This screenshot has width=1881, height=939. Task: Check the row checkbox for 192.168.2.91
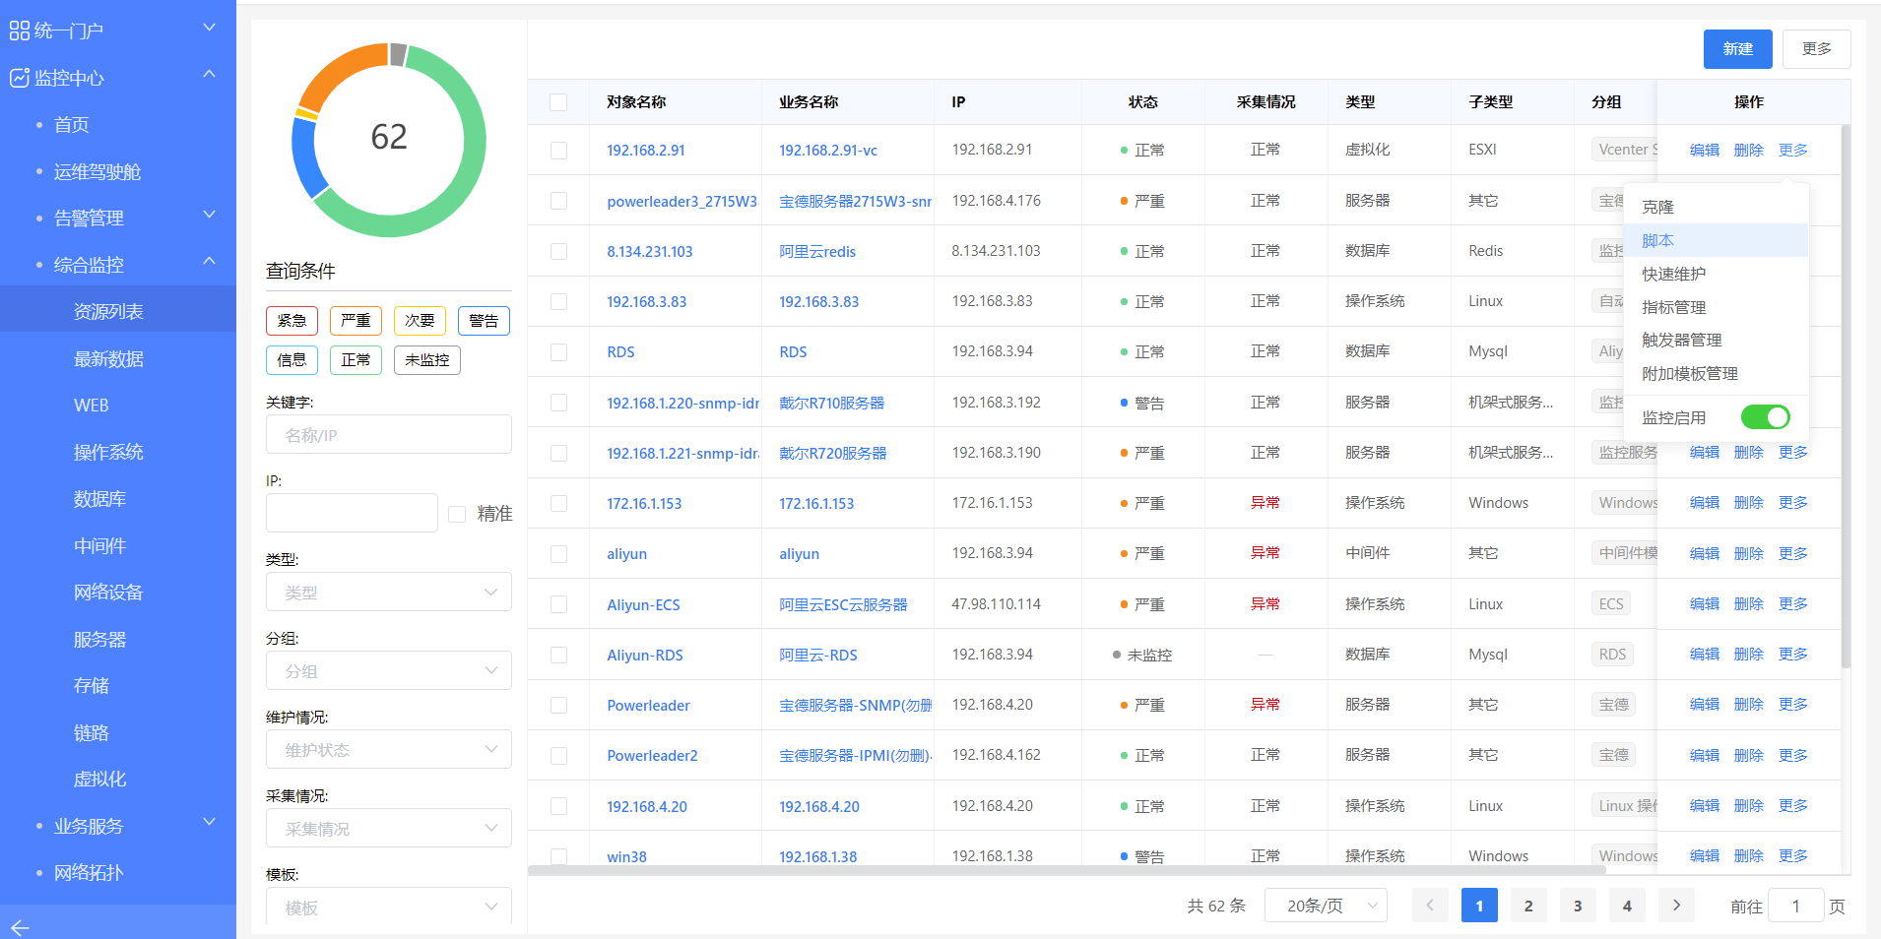[558, 151]
